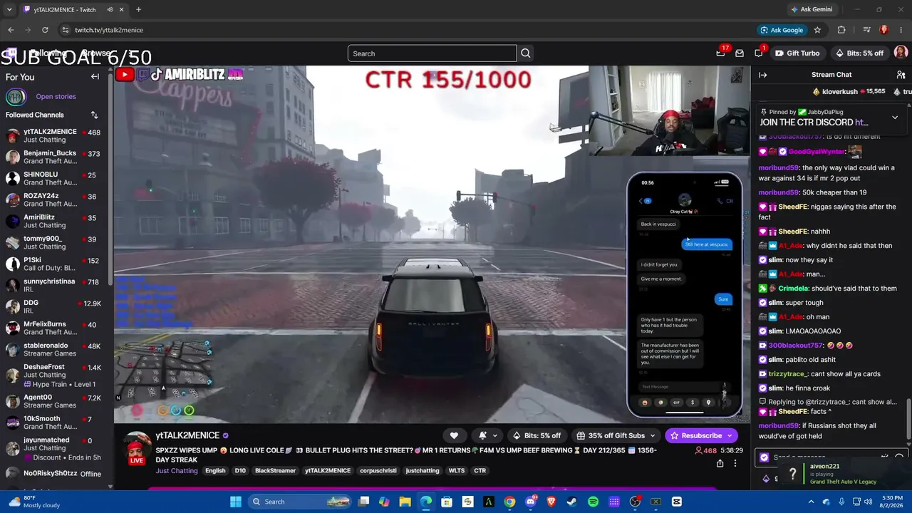Select the WLTS stream tag

point(456,471)
